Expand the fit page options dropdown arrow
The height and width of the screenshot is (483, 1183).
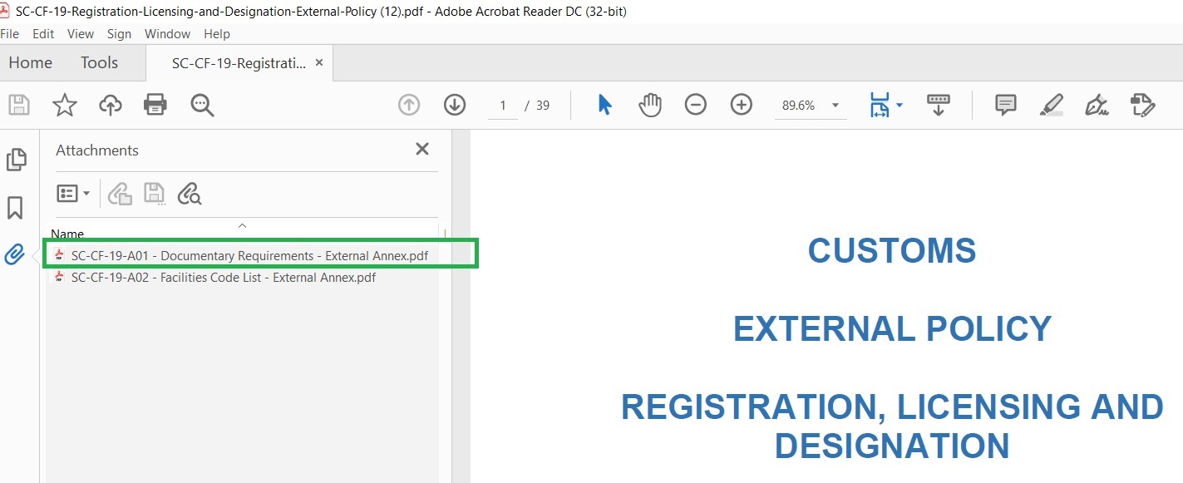(x=900, y=106)
